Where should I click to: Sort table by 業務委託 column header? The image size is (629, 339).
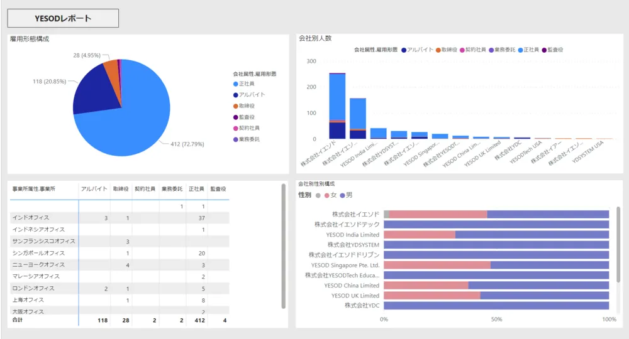(172, 189)
